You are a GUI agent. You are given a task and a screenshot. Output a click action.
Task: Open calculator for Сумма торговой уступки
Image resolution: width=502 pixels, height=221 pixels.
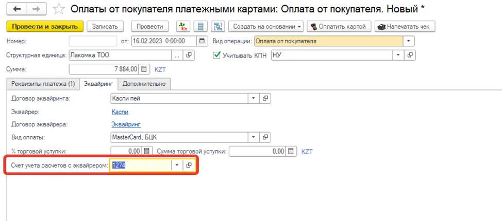point(291,151)
